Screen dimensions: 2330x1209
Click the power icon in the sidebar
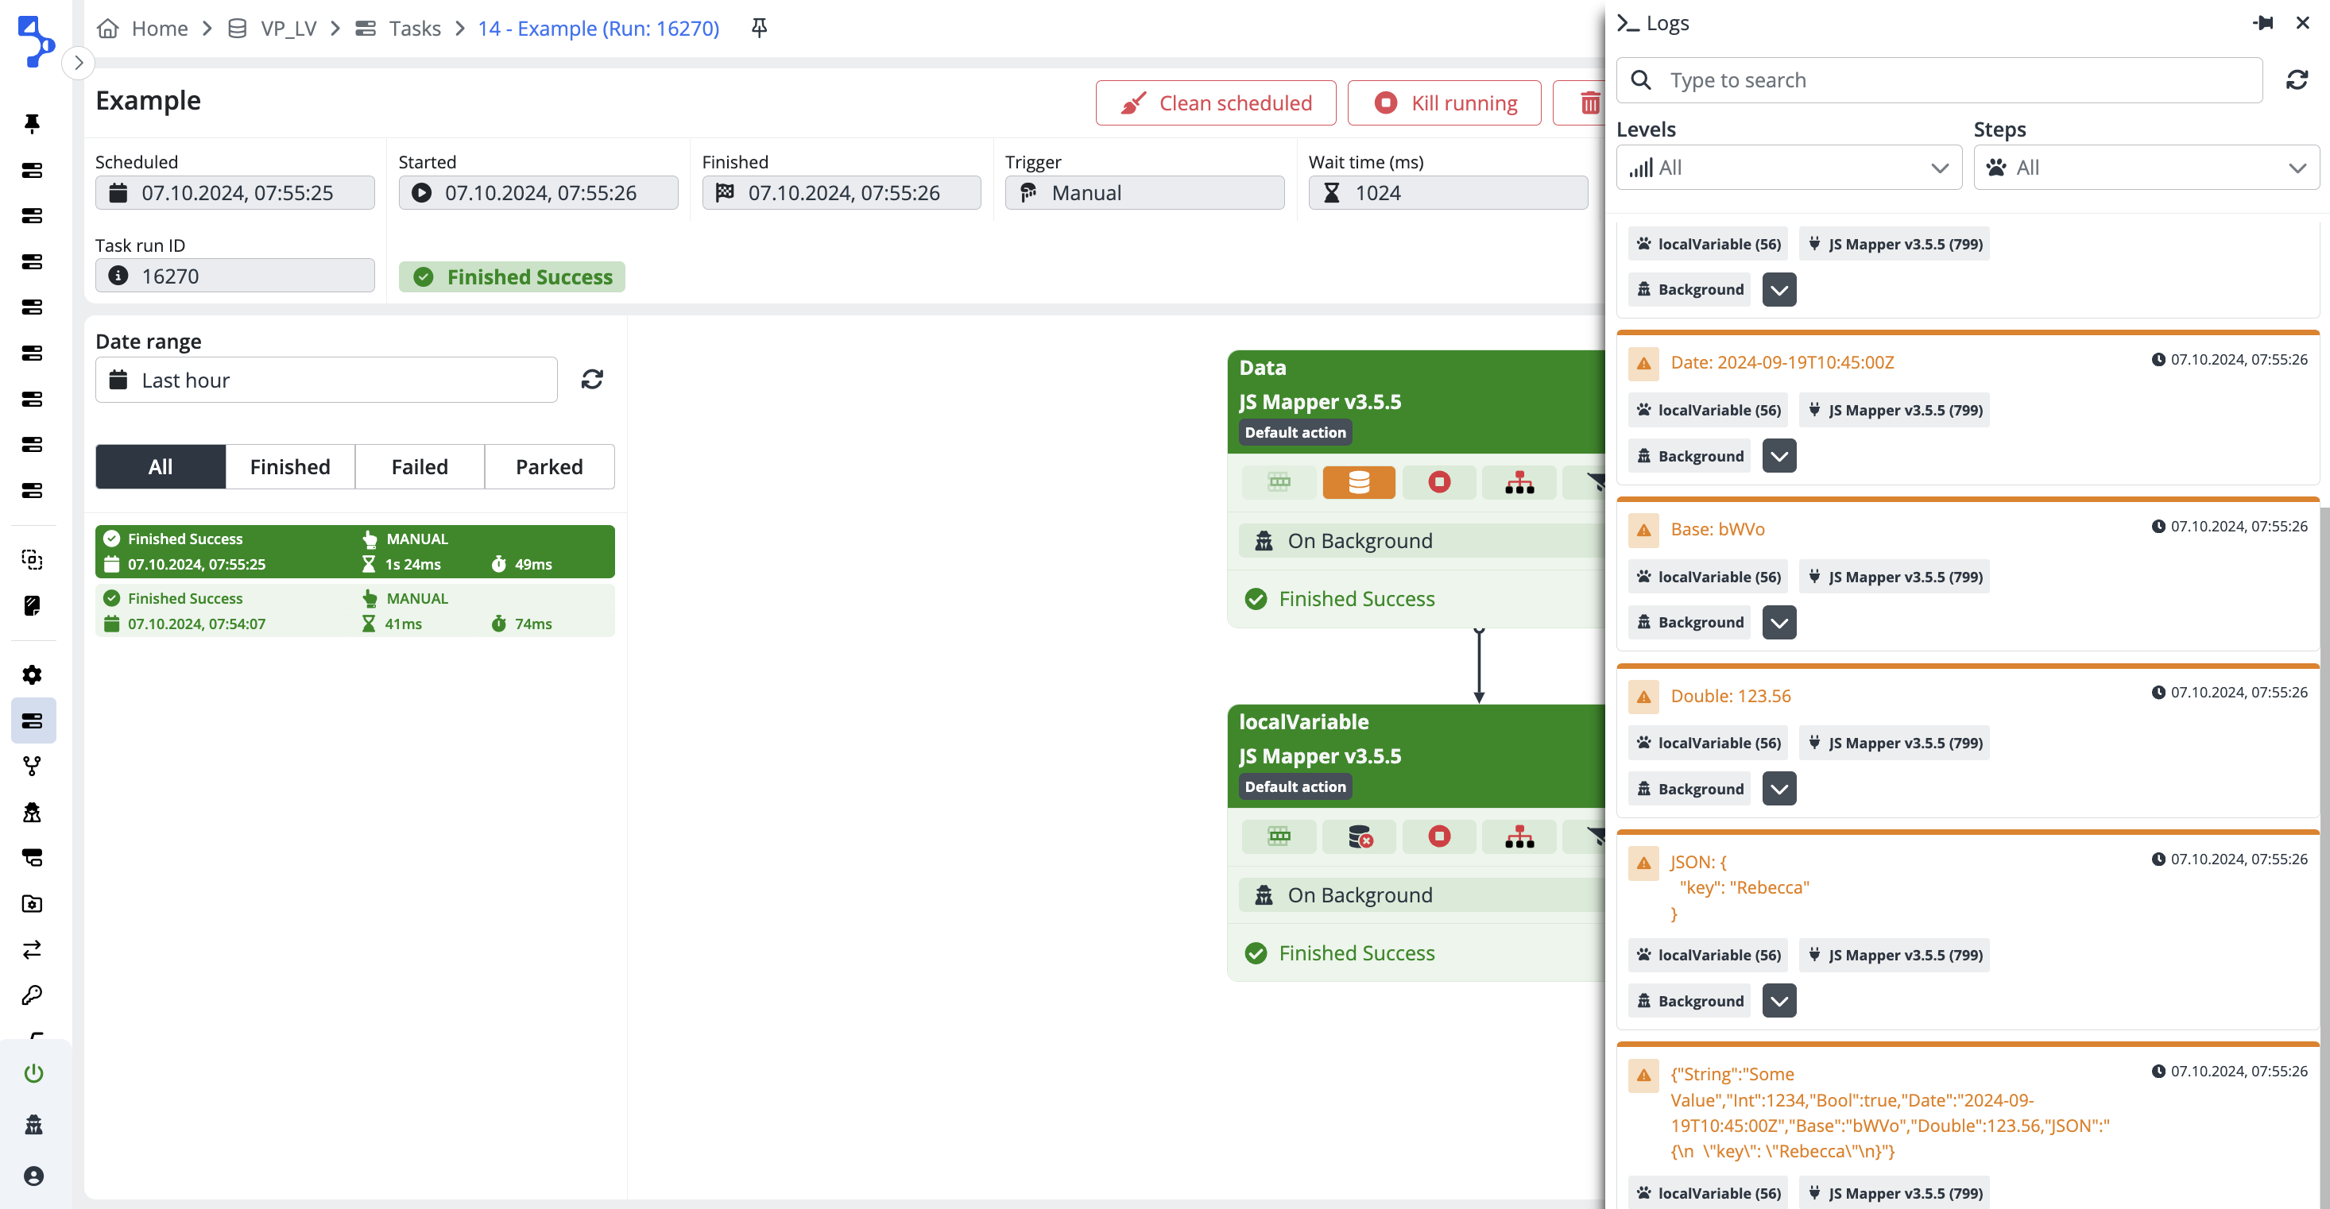[x=33, y=1072]
